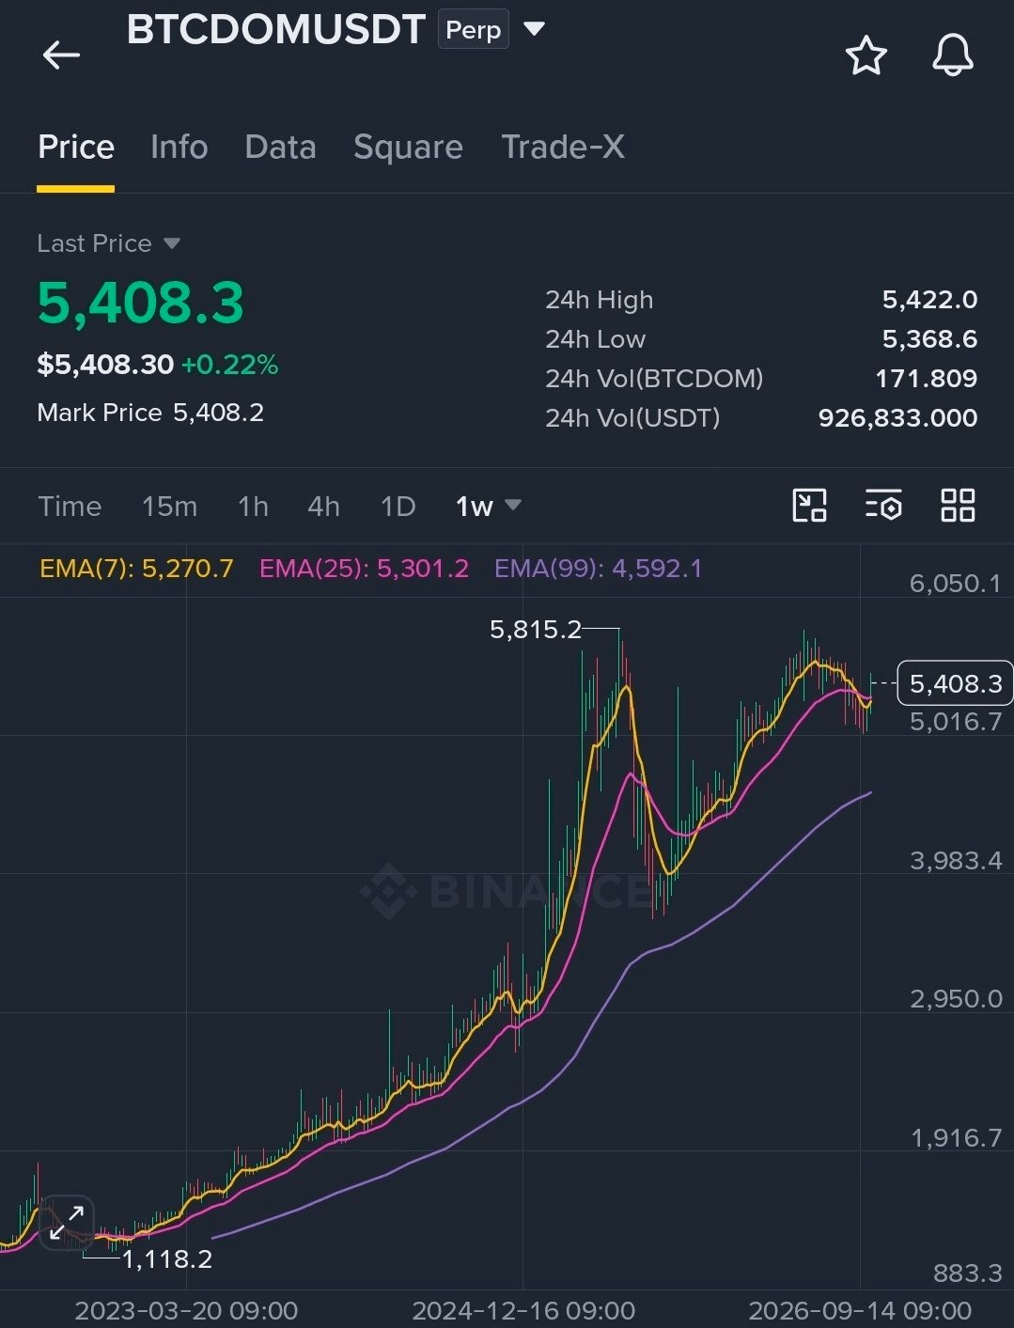Viewport: 1014px width, 1328px height.
Task: Select the 1D interval
Action: [398, 507]
